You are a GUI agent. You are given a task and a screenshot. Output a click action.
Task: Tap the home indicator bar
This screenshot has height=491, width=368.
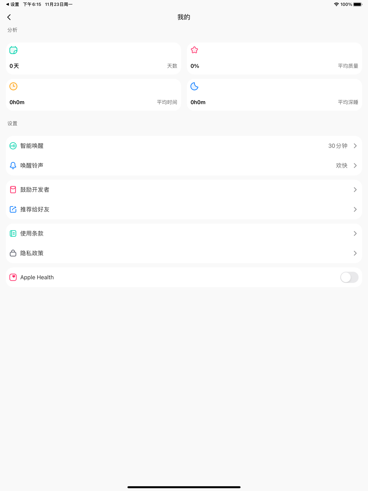coord(184,487)
